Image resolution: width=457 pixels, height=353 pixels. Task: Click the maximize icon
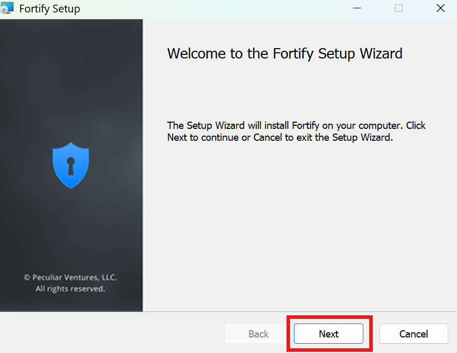[399, 8]
